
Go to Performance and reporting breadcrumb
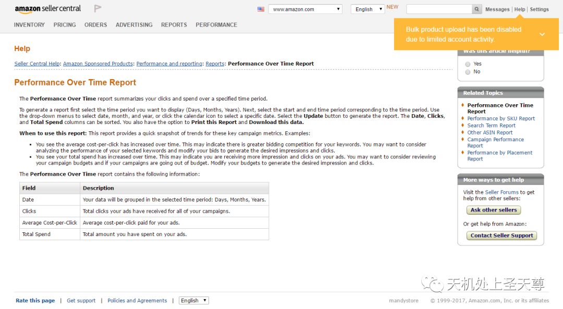pyautogui.click(x=169, y=64)
